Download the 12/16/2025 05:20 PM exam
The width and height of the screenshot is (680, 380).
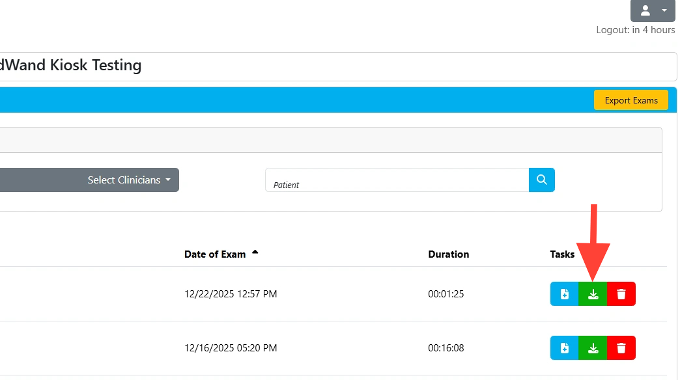pos(593,348)
